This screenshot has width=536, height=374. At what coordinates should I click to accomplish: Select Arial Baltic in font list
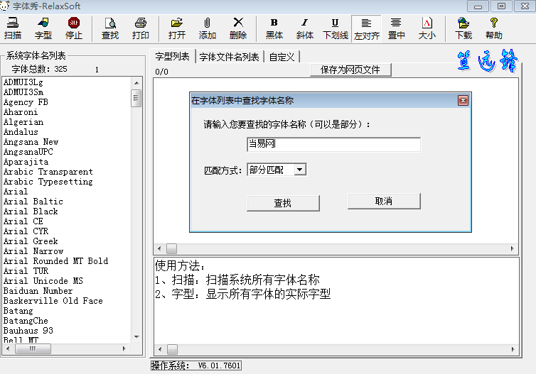click(33, 202)
